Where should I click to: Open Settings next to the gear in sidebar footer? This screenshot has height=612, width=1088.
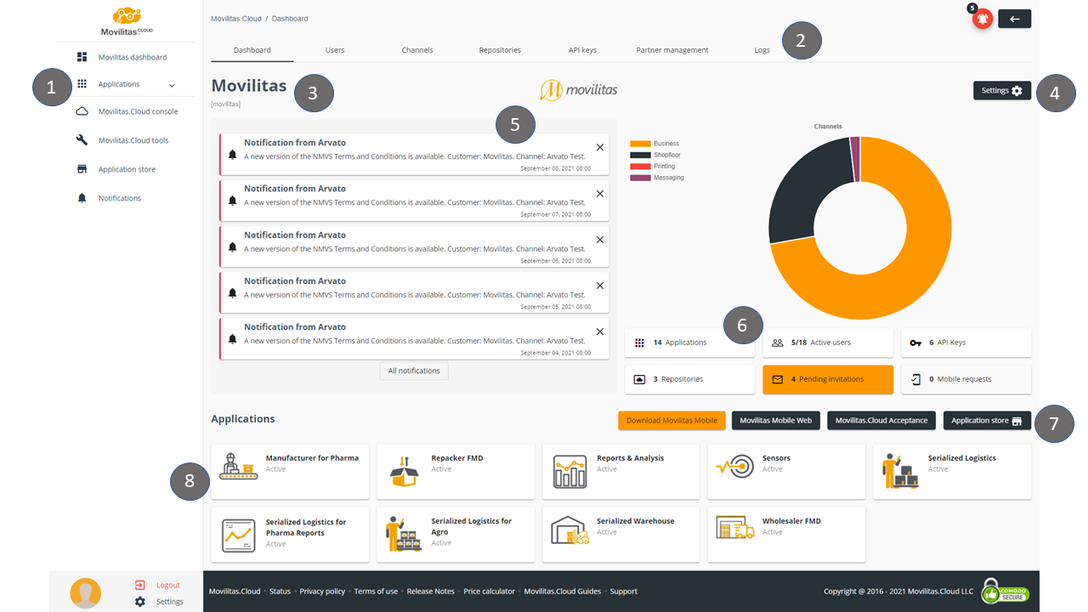pyautogui.click(x=170, y=602)
